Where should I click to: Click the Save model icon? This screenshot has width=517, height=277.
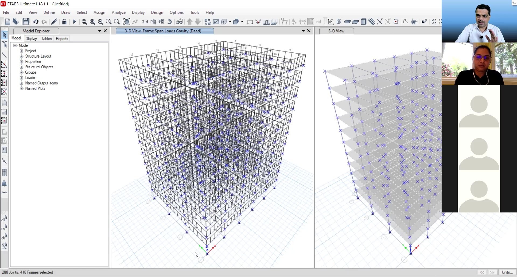26,22
